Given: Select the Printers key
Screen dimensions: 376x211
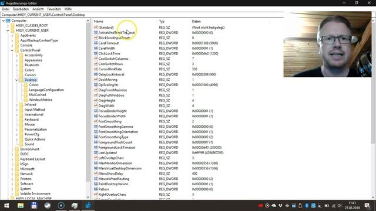Looking at the screenshot, I should (x=26, y=179).
